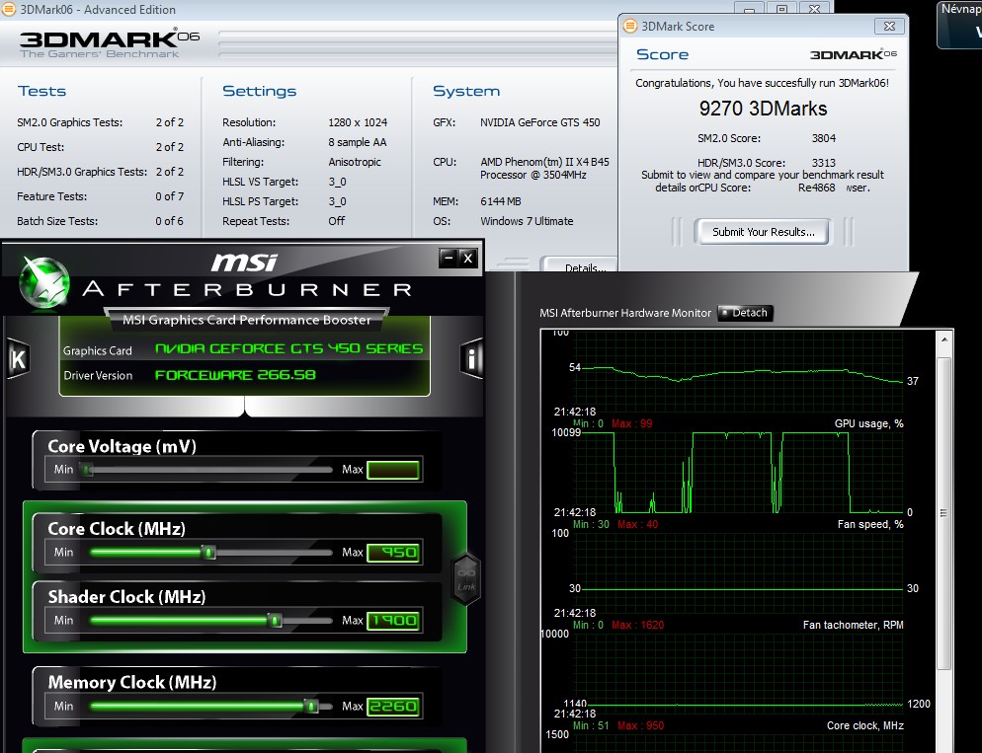This screenshot has width=982, height=753.
Task: Click the MSI Afterburner dragon logo
Action: 43,282
